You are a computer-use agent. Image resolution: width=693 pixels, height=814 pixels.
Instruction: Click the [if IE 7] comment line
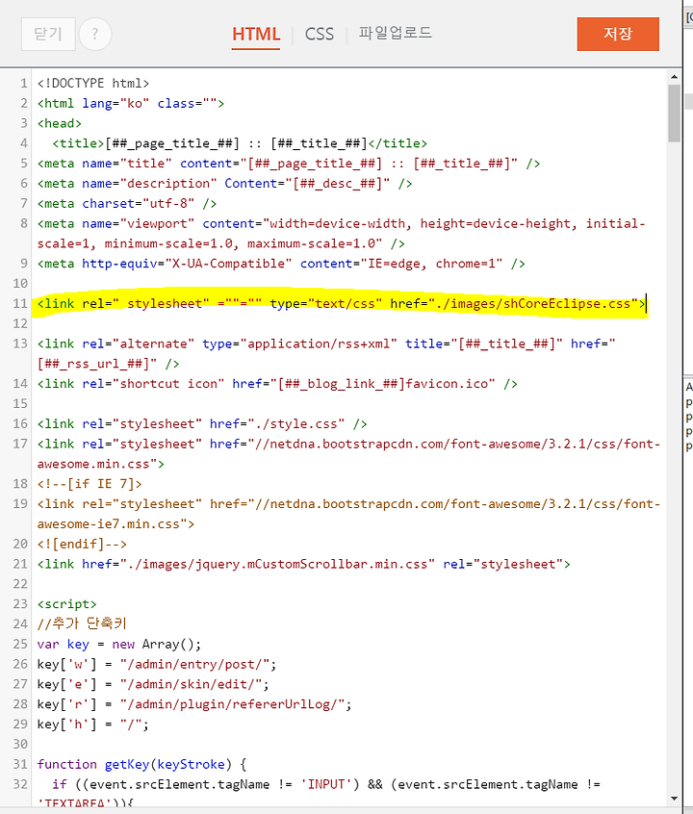point(90,484)
